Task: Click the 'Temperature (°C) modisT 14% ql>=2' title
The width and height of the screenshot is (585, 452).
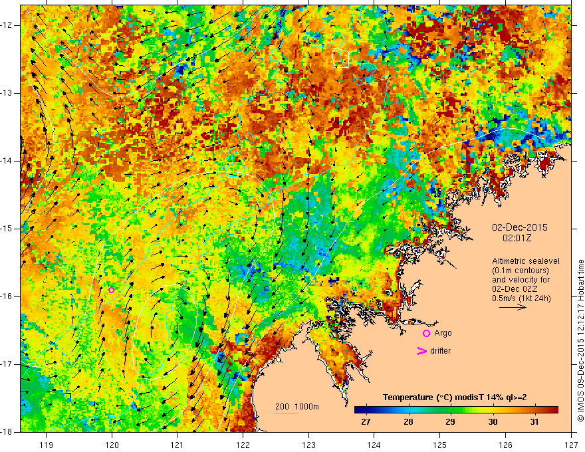Action: click(x=455, y=397)
